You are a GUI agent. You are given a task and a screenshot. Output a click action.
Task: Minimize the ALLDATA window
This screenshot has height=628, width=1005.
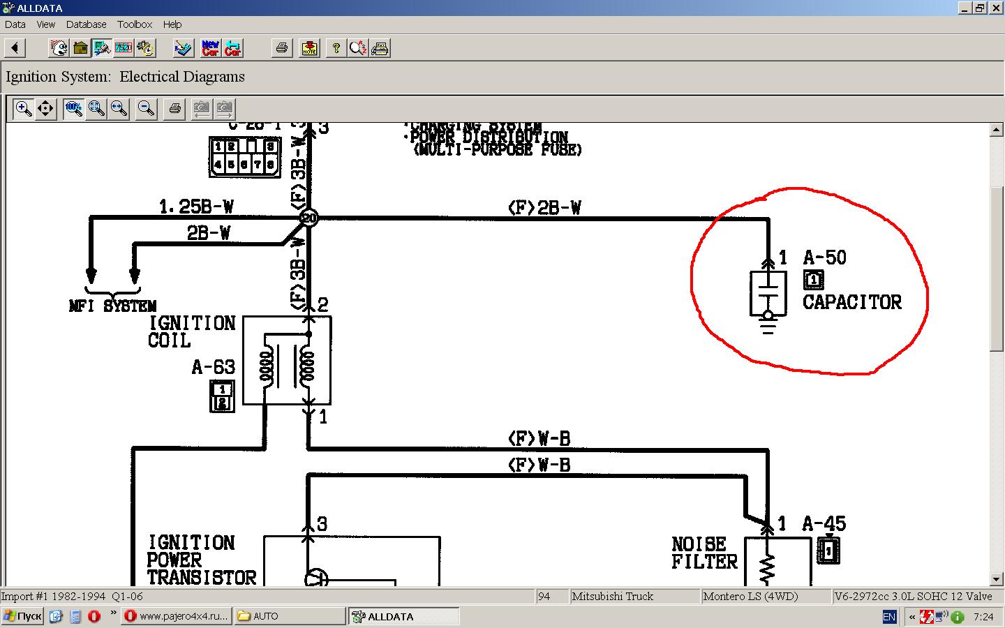point(965,8)
